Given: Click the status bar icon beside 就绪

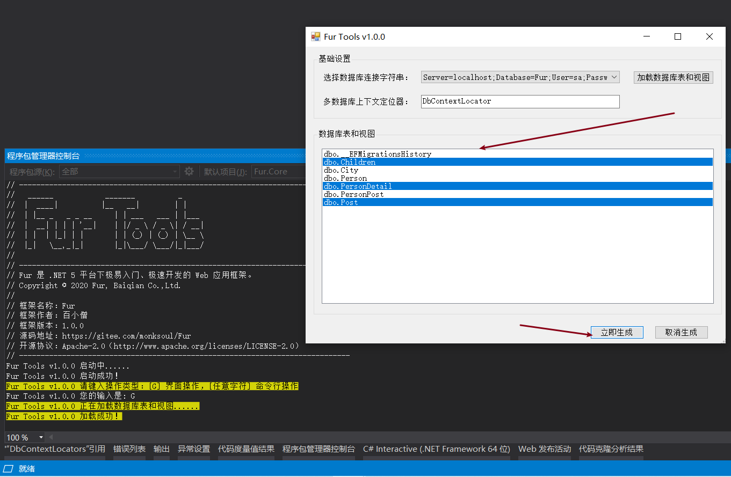Looking at the screenshot, I should click(9, 469).
